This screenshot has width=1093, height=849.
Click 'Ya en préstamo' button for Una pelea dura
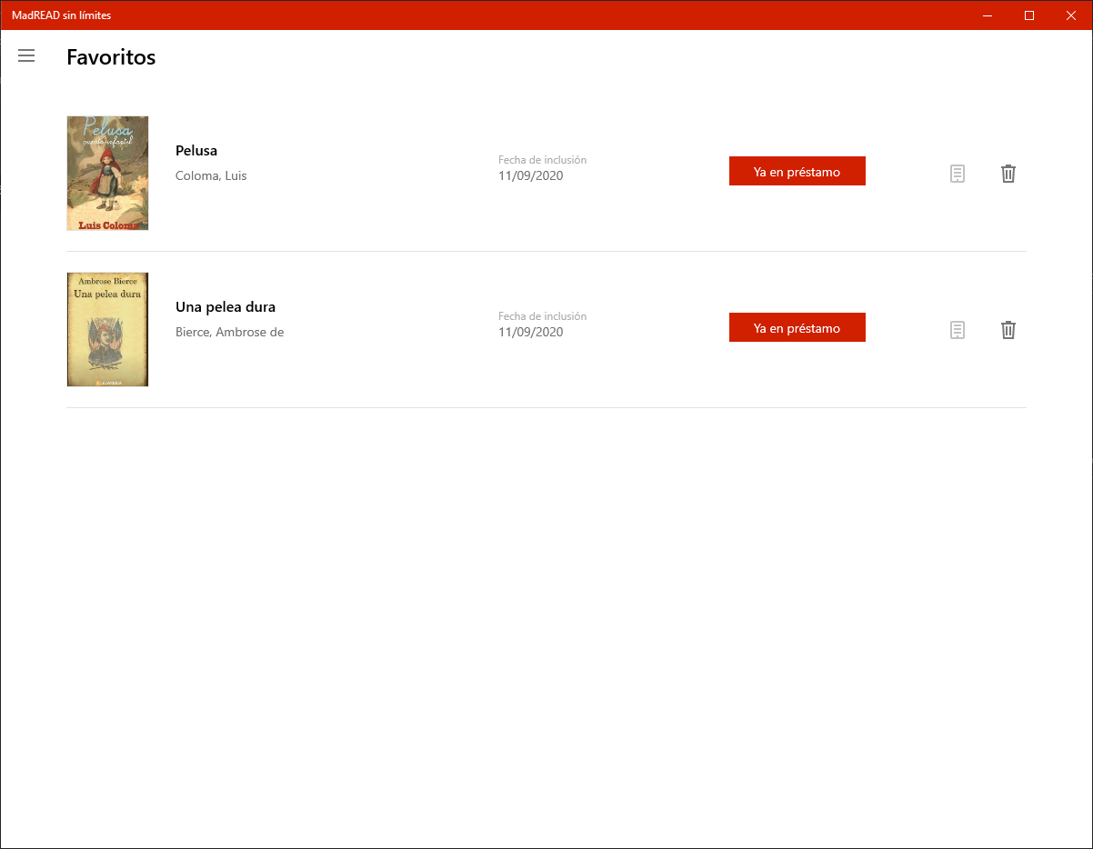coord(797,327)
